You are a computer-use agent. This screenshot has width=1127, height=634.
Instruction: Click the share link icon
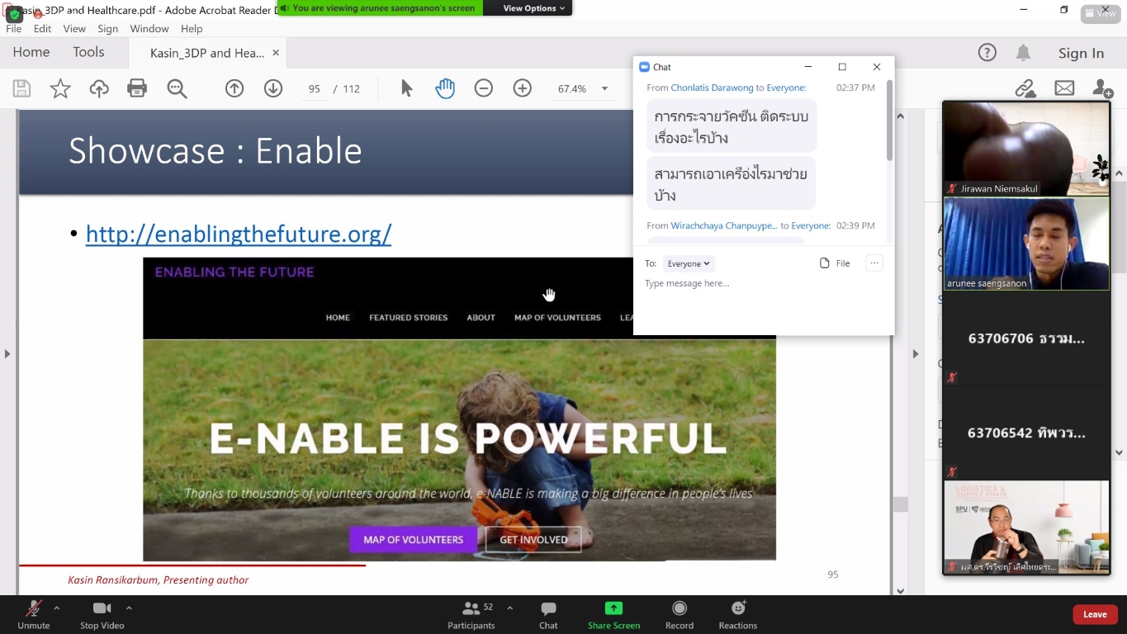[1025, 88]
